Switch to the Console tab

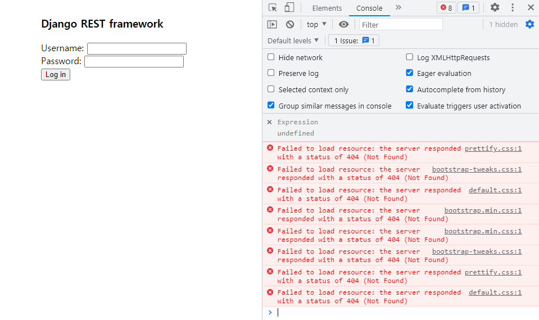369,8
